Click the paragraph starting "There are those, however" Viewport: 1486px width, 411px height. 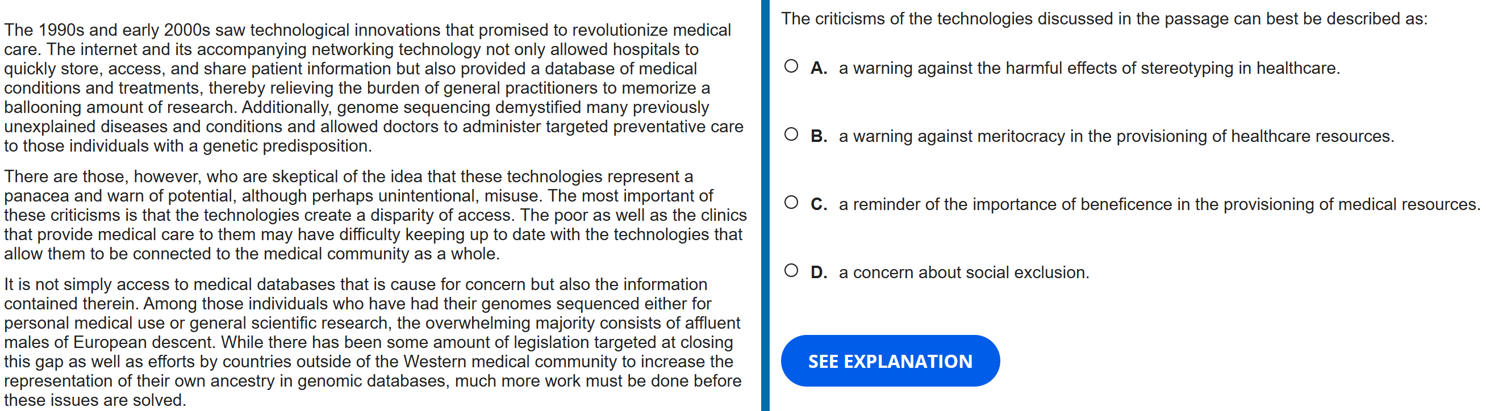pos(369,215)
